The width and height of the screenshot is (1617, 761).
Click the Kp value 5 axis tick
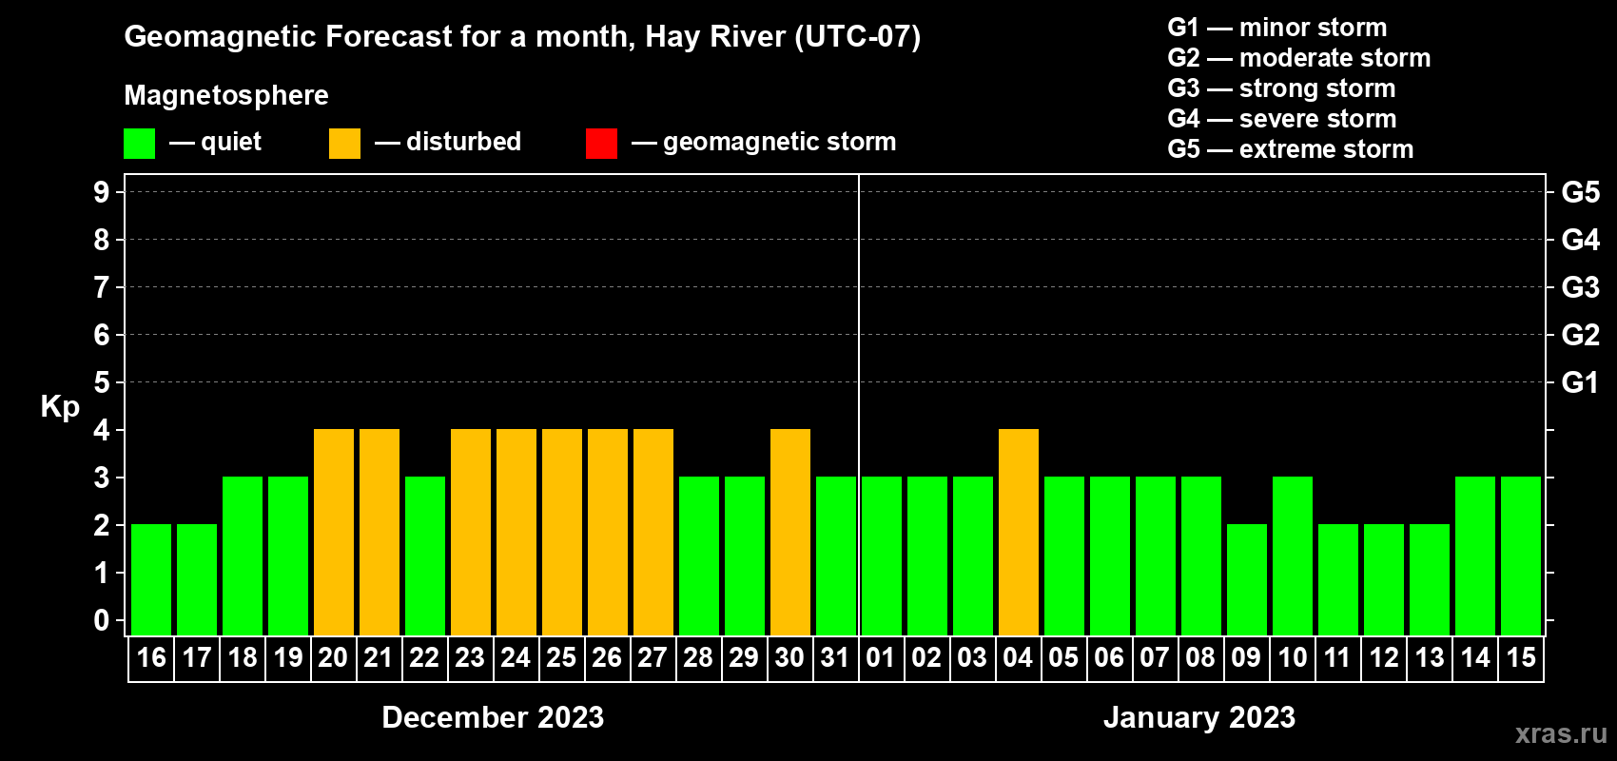pyautogui.click(x=102, y=382)
